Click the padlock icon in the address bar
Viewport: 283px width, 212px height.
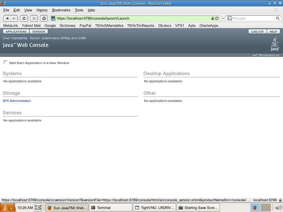(x=213, y=18)
